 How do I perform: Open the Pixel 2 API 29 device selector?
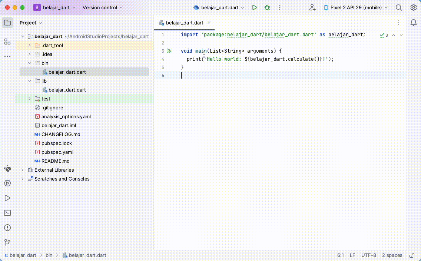pyautogui.click(x=356, y=7)
